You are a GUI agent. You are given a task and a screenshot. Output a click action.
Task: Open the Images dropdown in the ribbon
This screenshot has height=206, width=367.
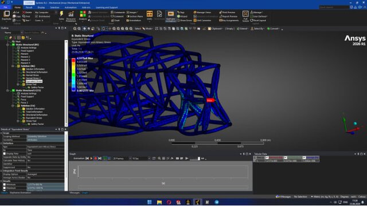tap(132, 13)
